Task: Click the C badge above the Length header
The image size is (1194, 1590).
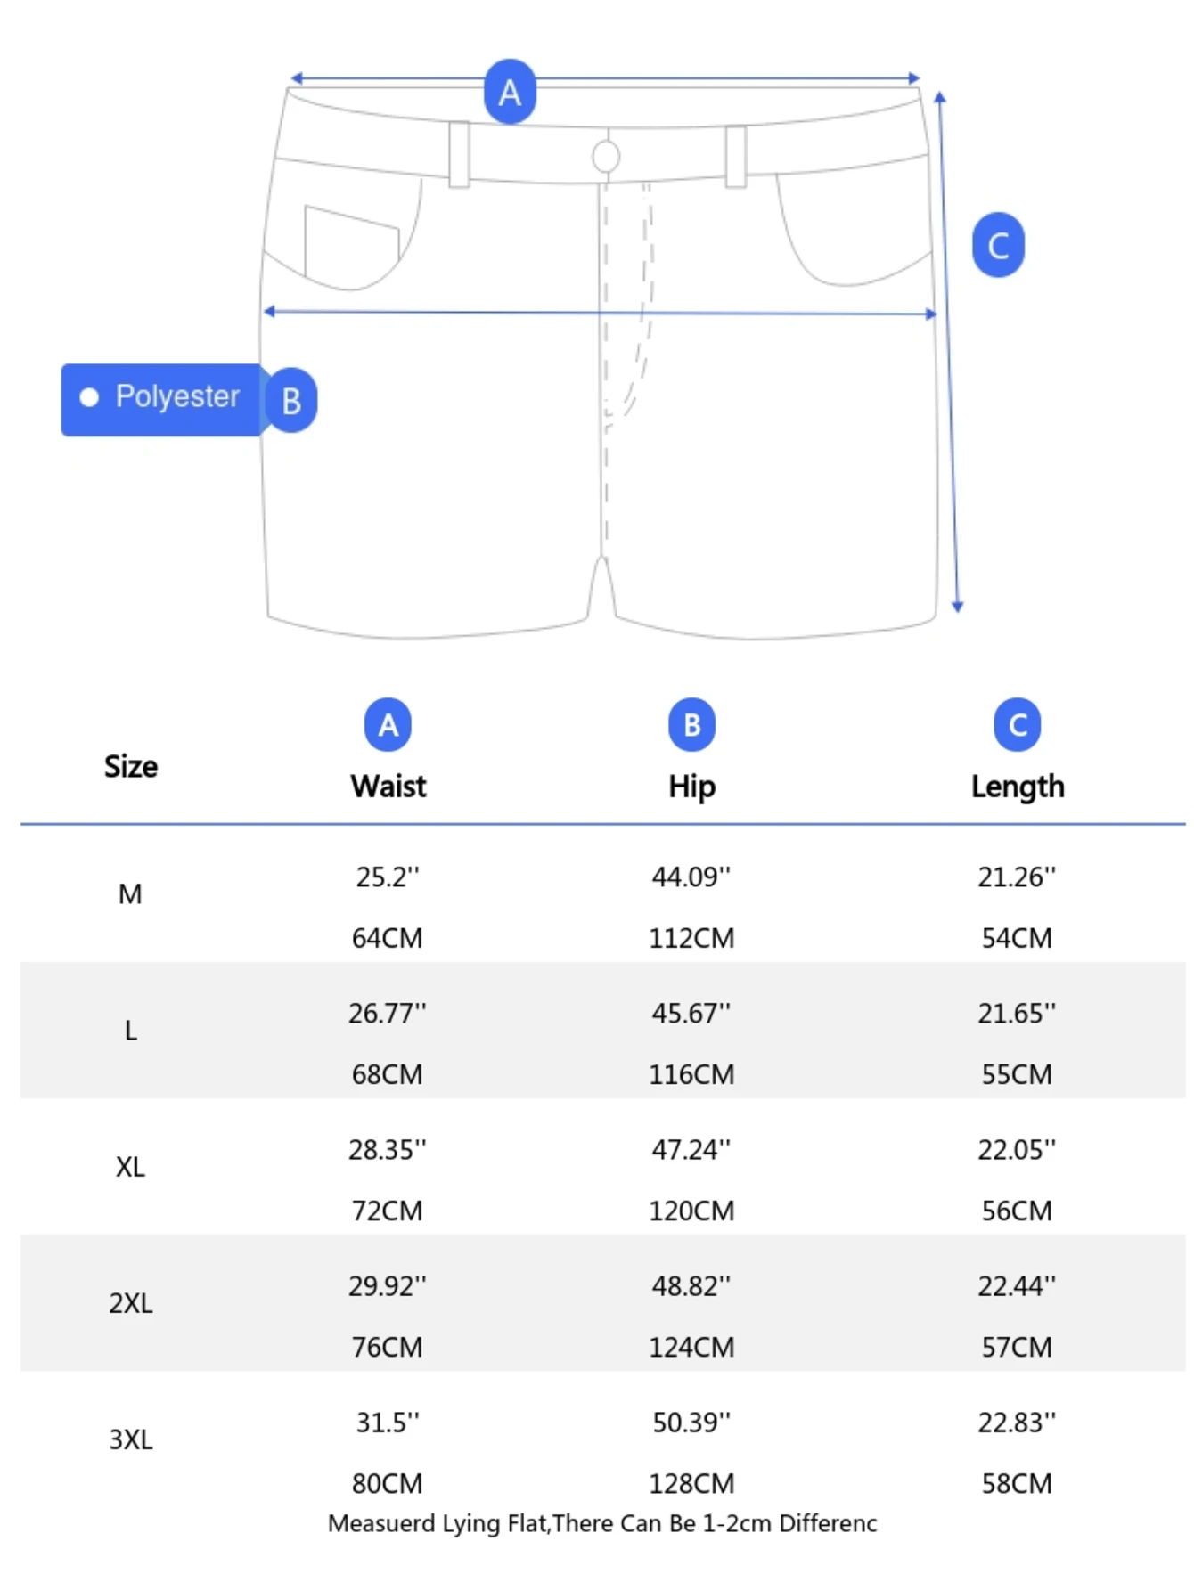Action: pos(1017,725)
